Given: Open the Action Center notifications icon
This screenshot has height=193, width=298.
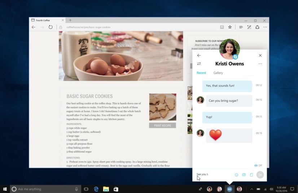Looking at the screenshot, I should point(292,189).
